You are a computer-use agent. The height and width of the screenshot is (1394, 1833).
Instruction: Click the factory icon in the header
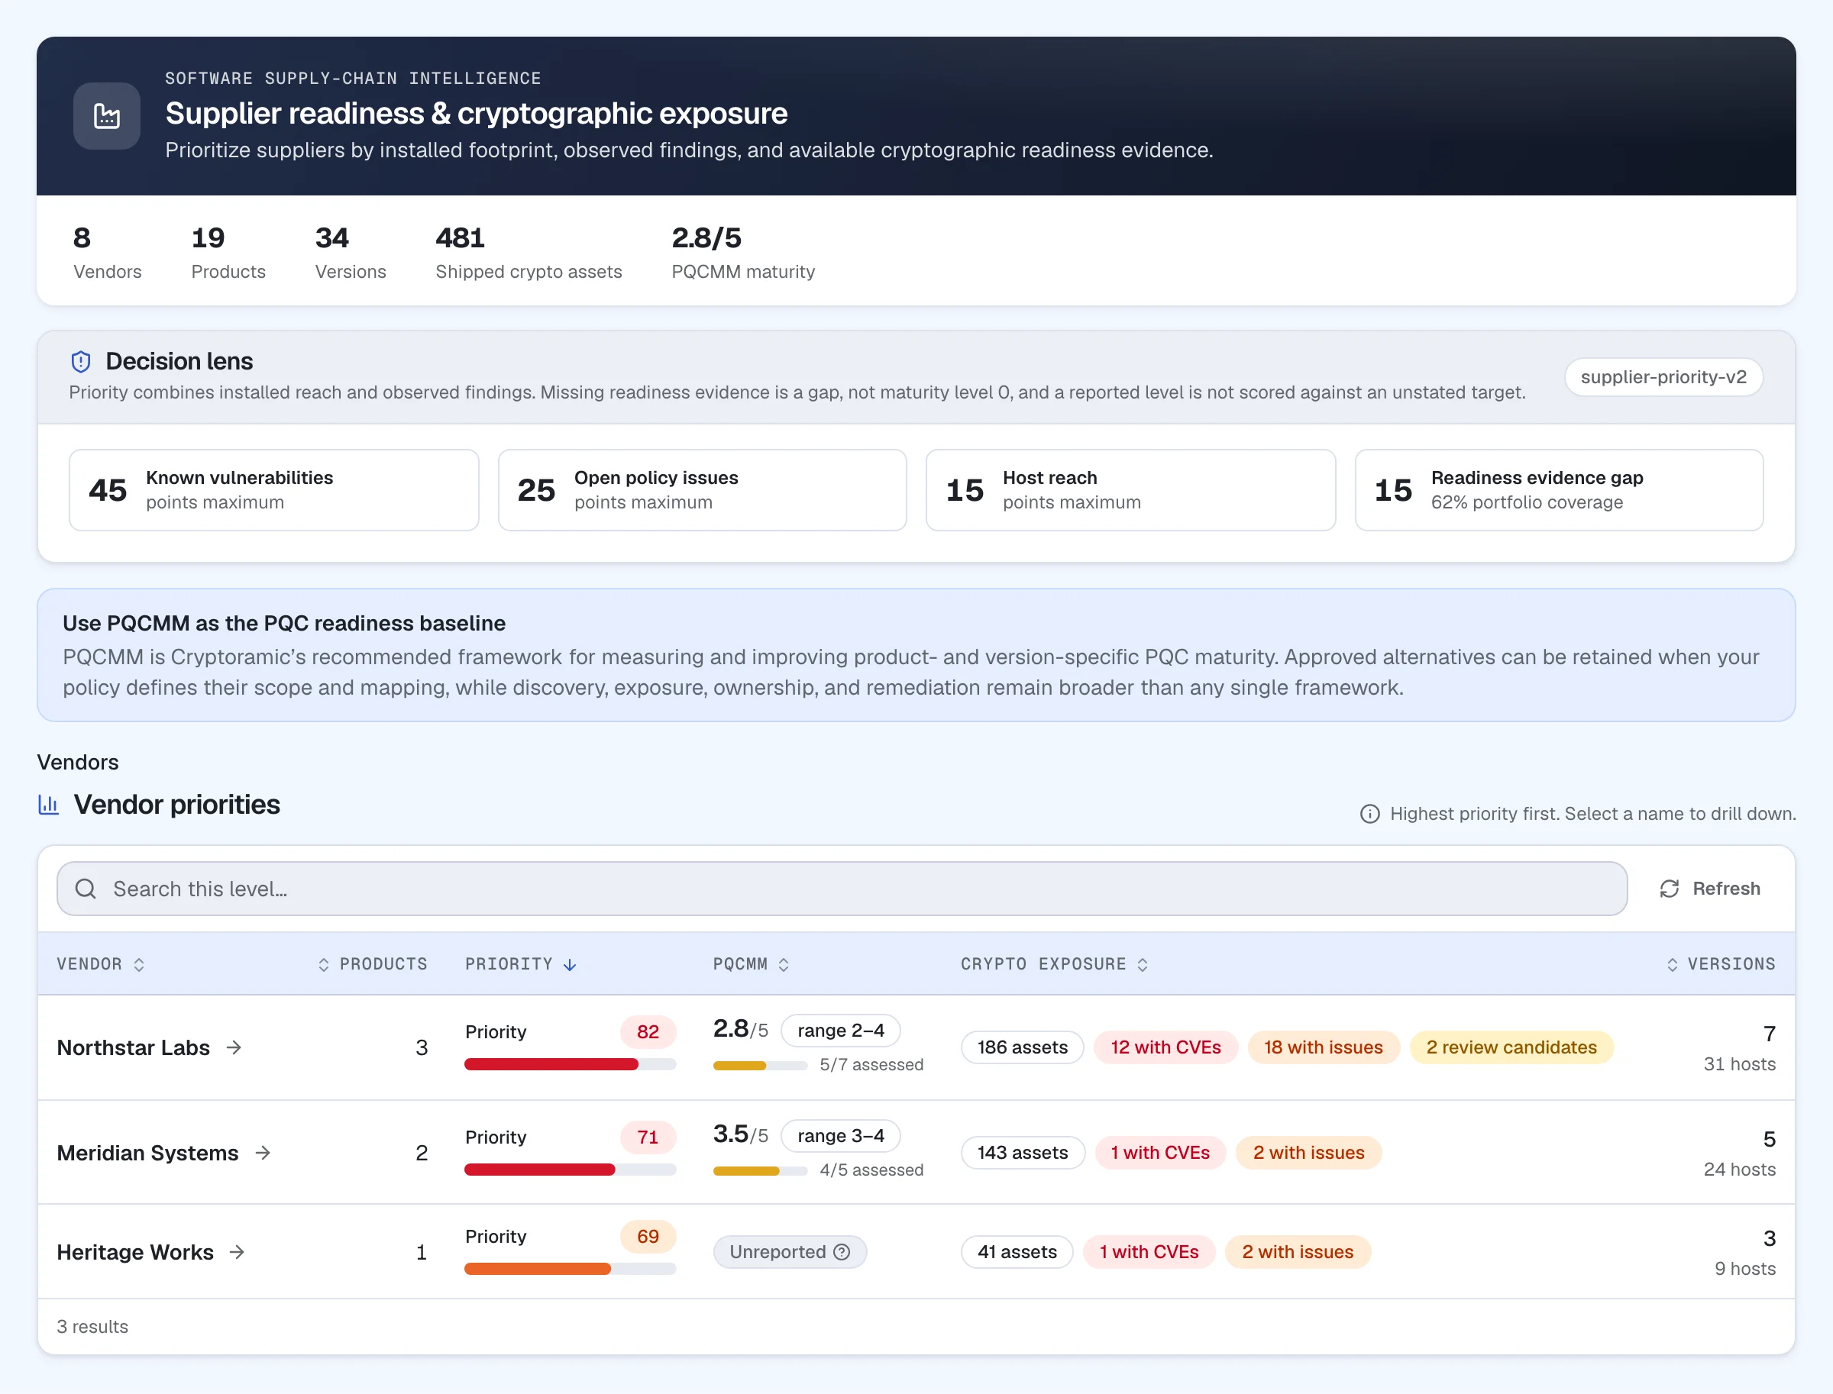106,116
